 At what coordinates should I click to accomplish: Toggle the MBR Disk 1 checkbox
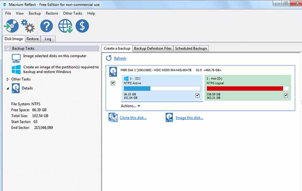point(113,83)
